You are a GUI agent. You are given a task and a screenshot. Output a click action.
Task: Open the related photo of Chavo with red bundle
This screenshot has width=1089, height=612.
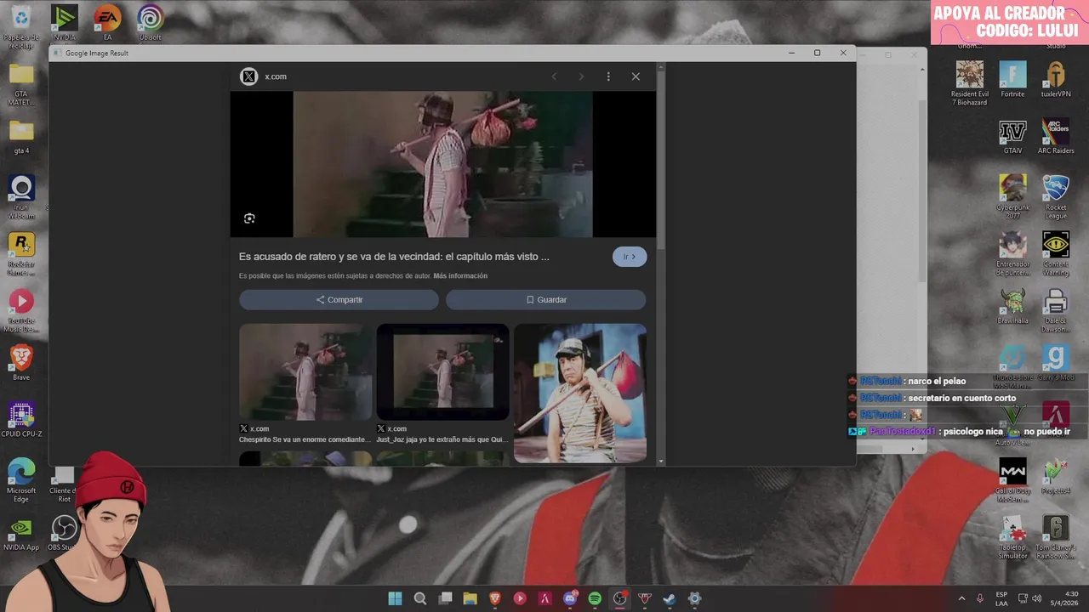[580, 393]
